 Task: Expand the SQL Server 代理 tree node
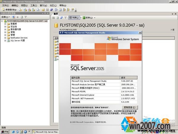pos(5,40)
